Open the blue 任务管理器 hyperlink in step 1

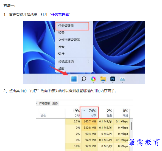coord(60,14)
